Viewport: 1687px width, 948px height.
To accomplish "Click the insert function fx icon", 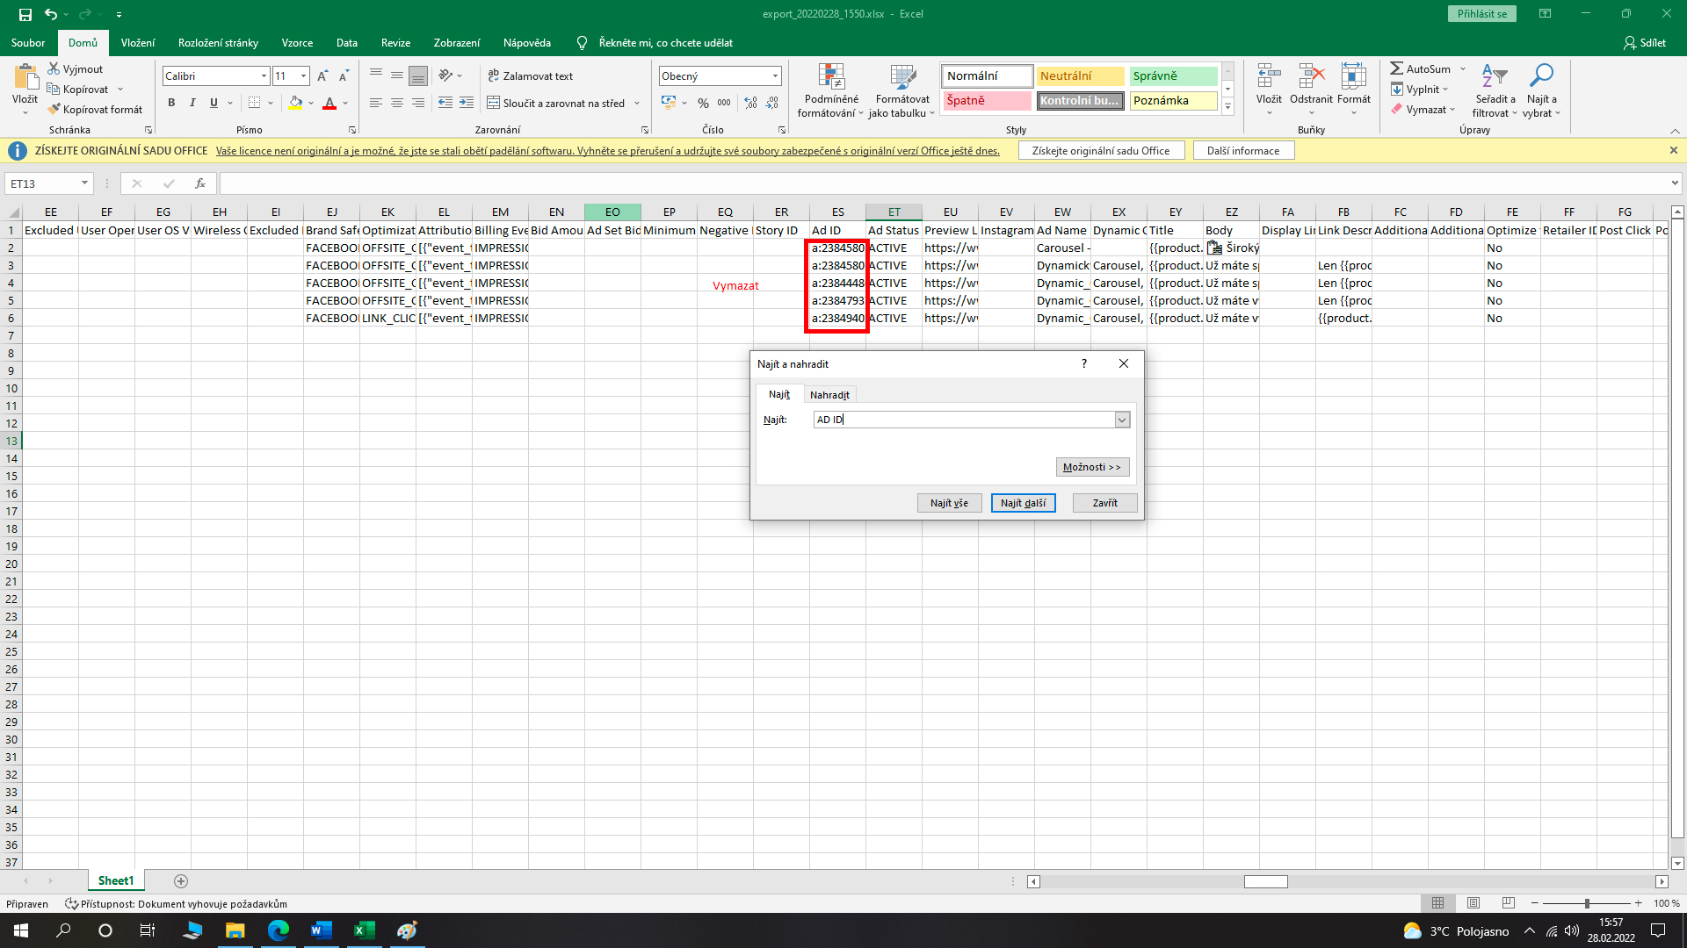I will [200, 183].
